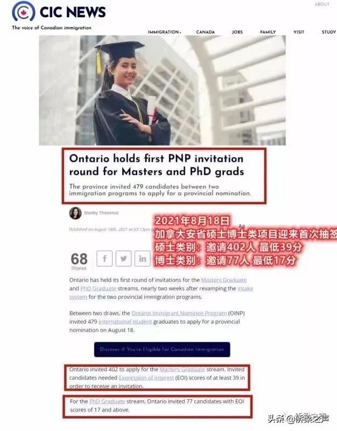Open the Expression of Interest link

click(146, 378)
